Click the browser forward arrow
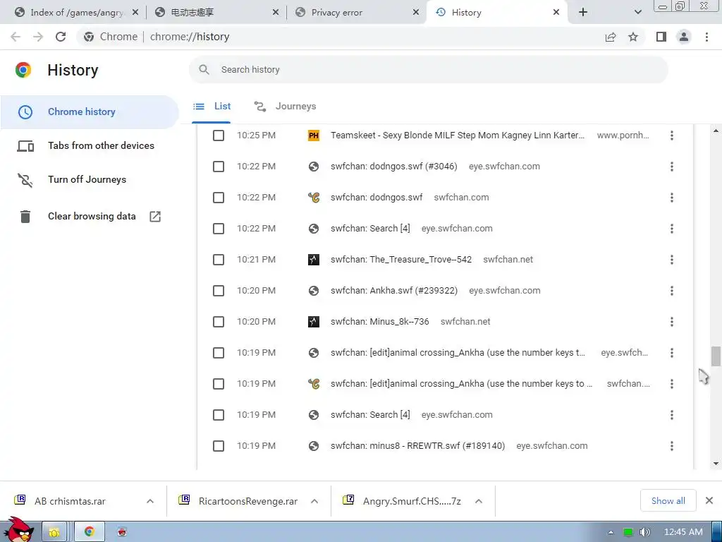The height and width of the screenshot is (542, 722). point(38,37)
